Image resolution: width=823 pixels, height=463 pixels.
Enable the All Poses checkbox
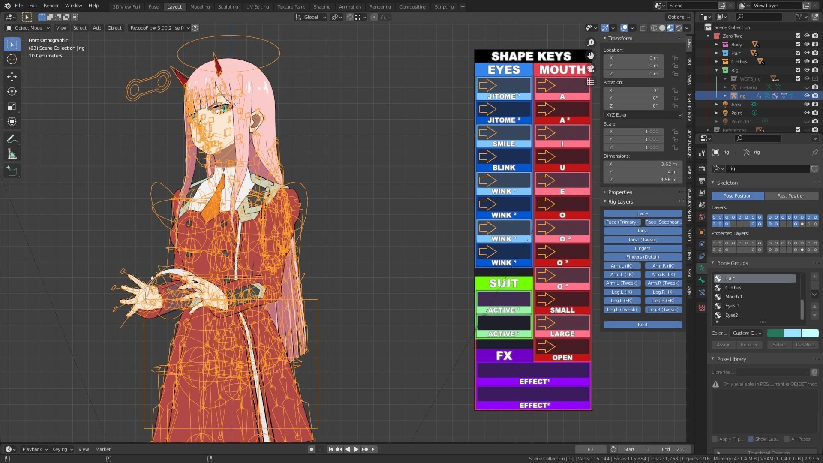[x=787, y=439]
